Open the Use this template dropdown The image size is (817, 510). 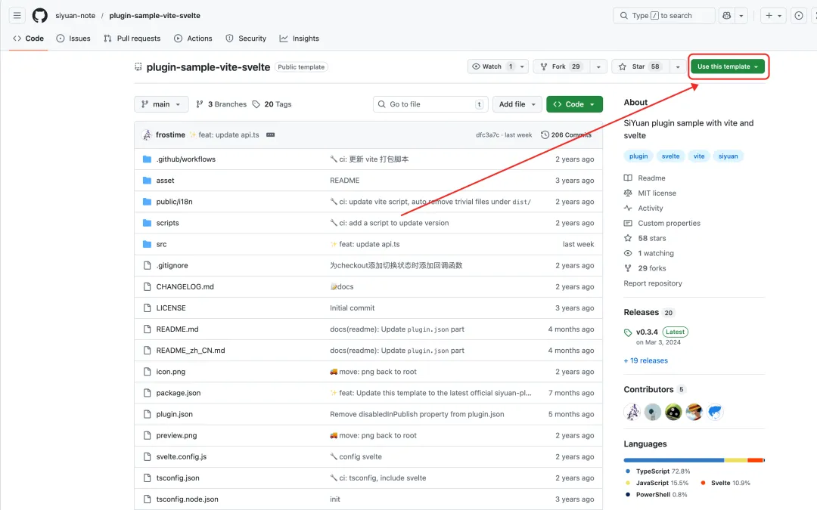(728, 66)
